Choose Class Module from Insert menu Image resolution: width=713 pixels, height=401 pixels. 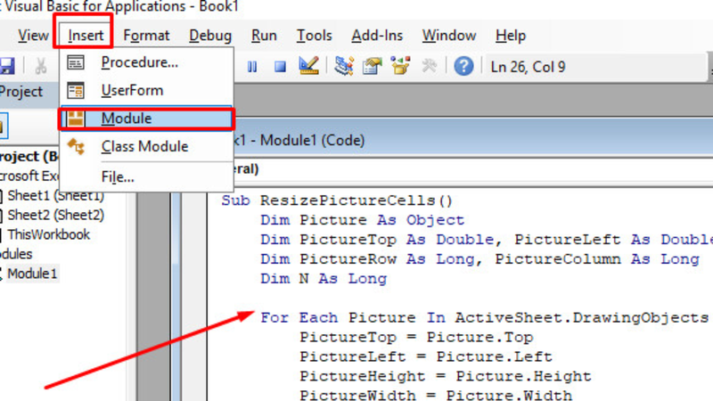146,146
